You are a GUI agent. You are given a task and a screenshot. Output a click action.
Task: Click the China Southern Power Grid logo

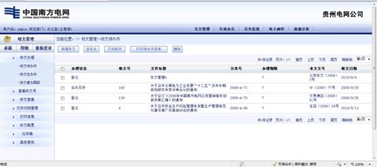click(37, 13)
